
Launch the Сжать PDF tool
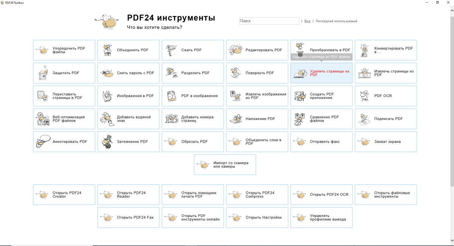pyautogui.click(x=193, y=50)
